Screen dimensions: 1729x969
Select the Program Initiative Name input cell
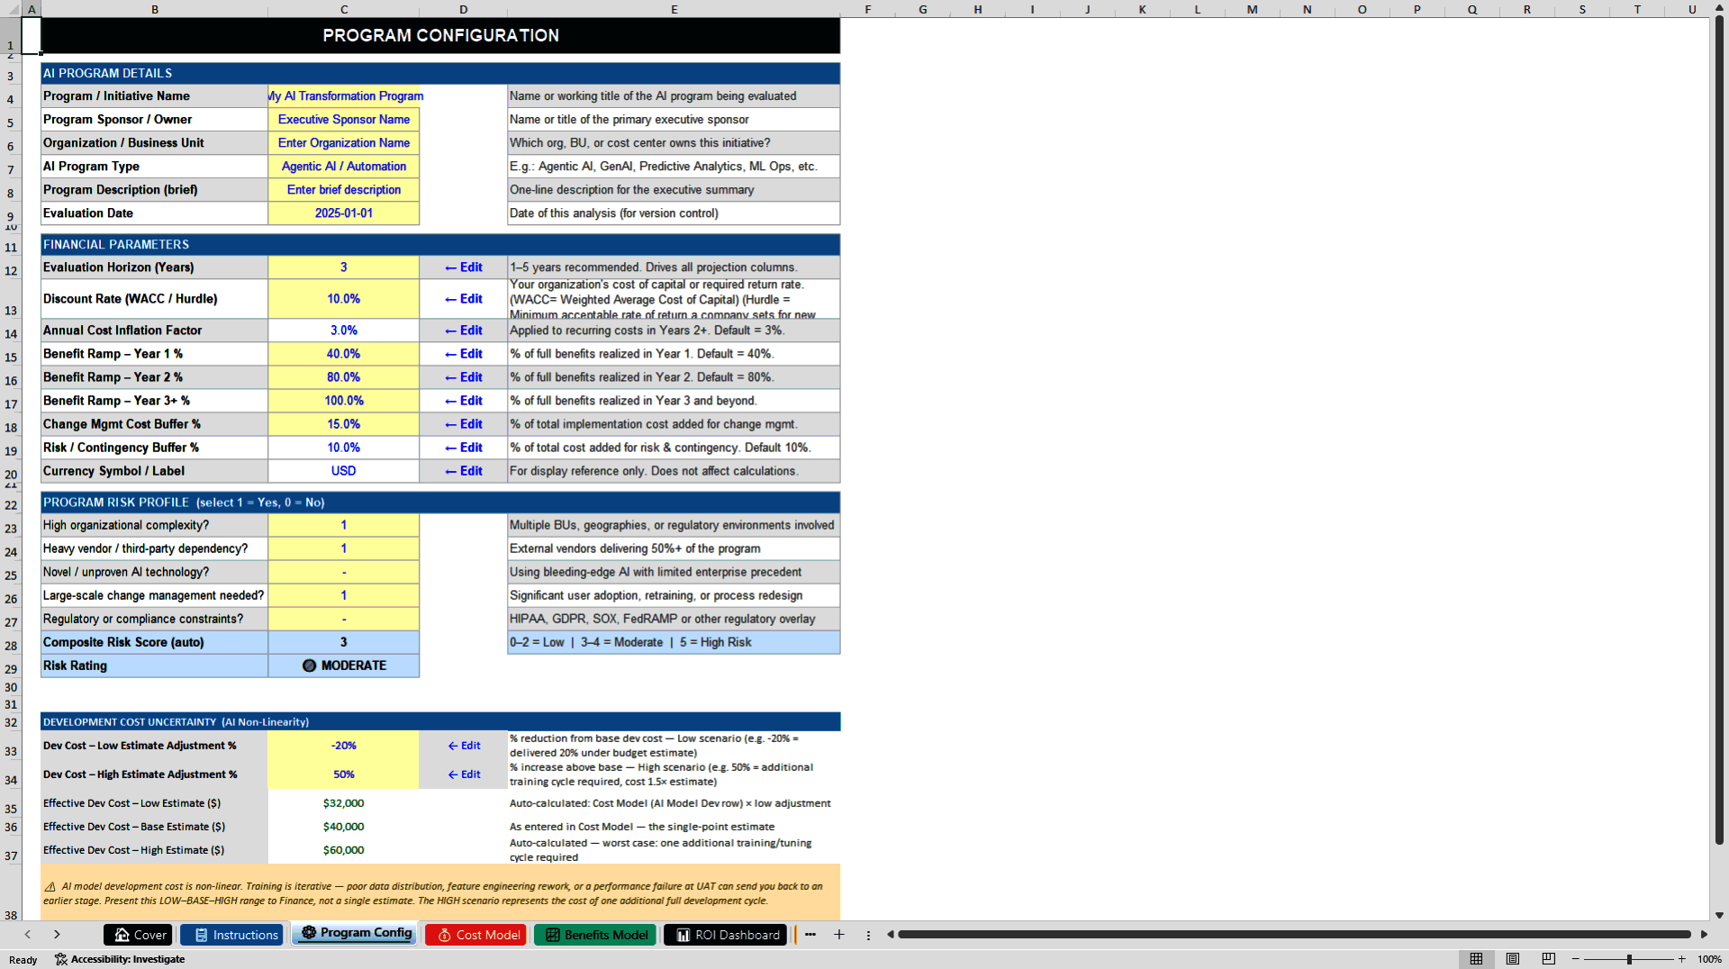click(x=344, y=96)
